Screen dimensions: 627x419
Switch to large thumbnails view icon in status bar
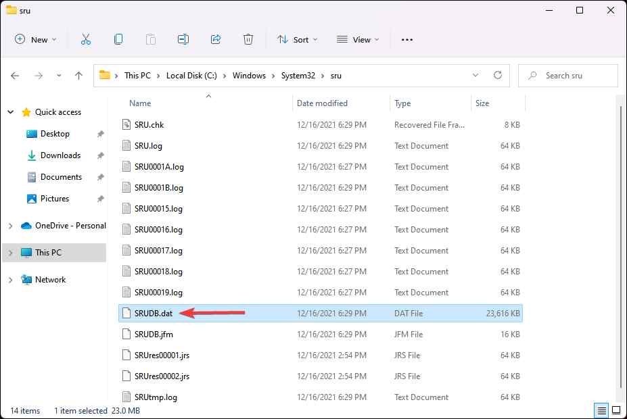[x=616, y=410]
